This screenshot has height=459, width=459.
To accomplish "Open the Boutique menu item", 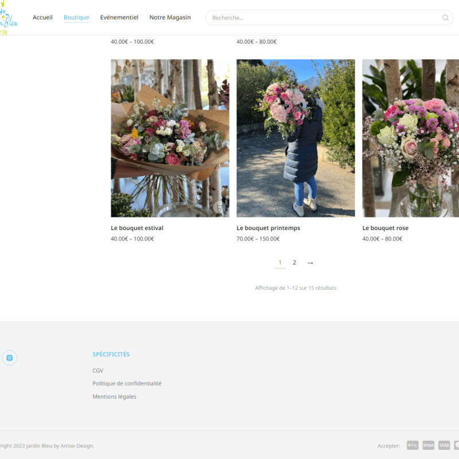I will [76, 18].
